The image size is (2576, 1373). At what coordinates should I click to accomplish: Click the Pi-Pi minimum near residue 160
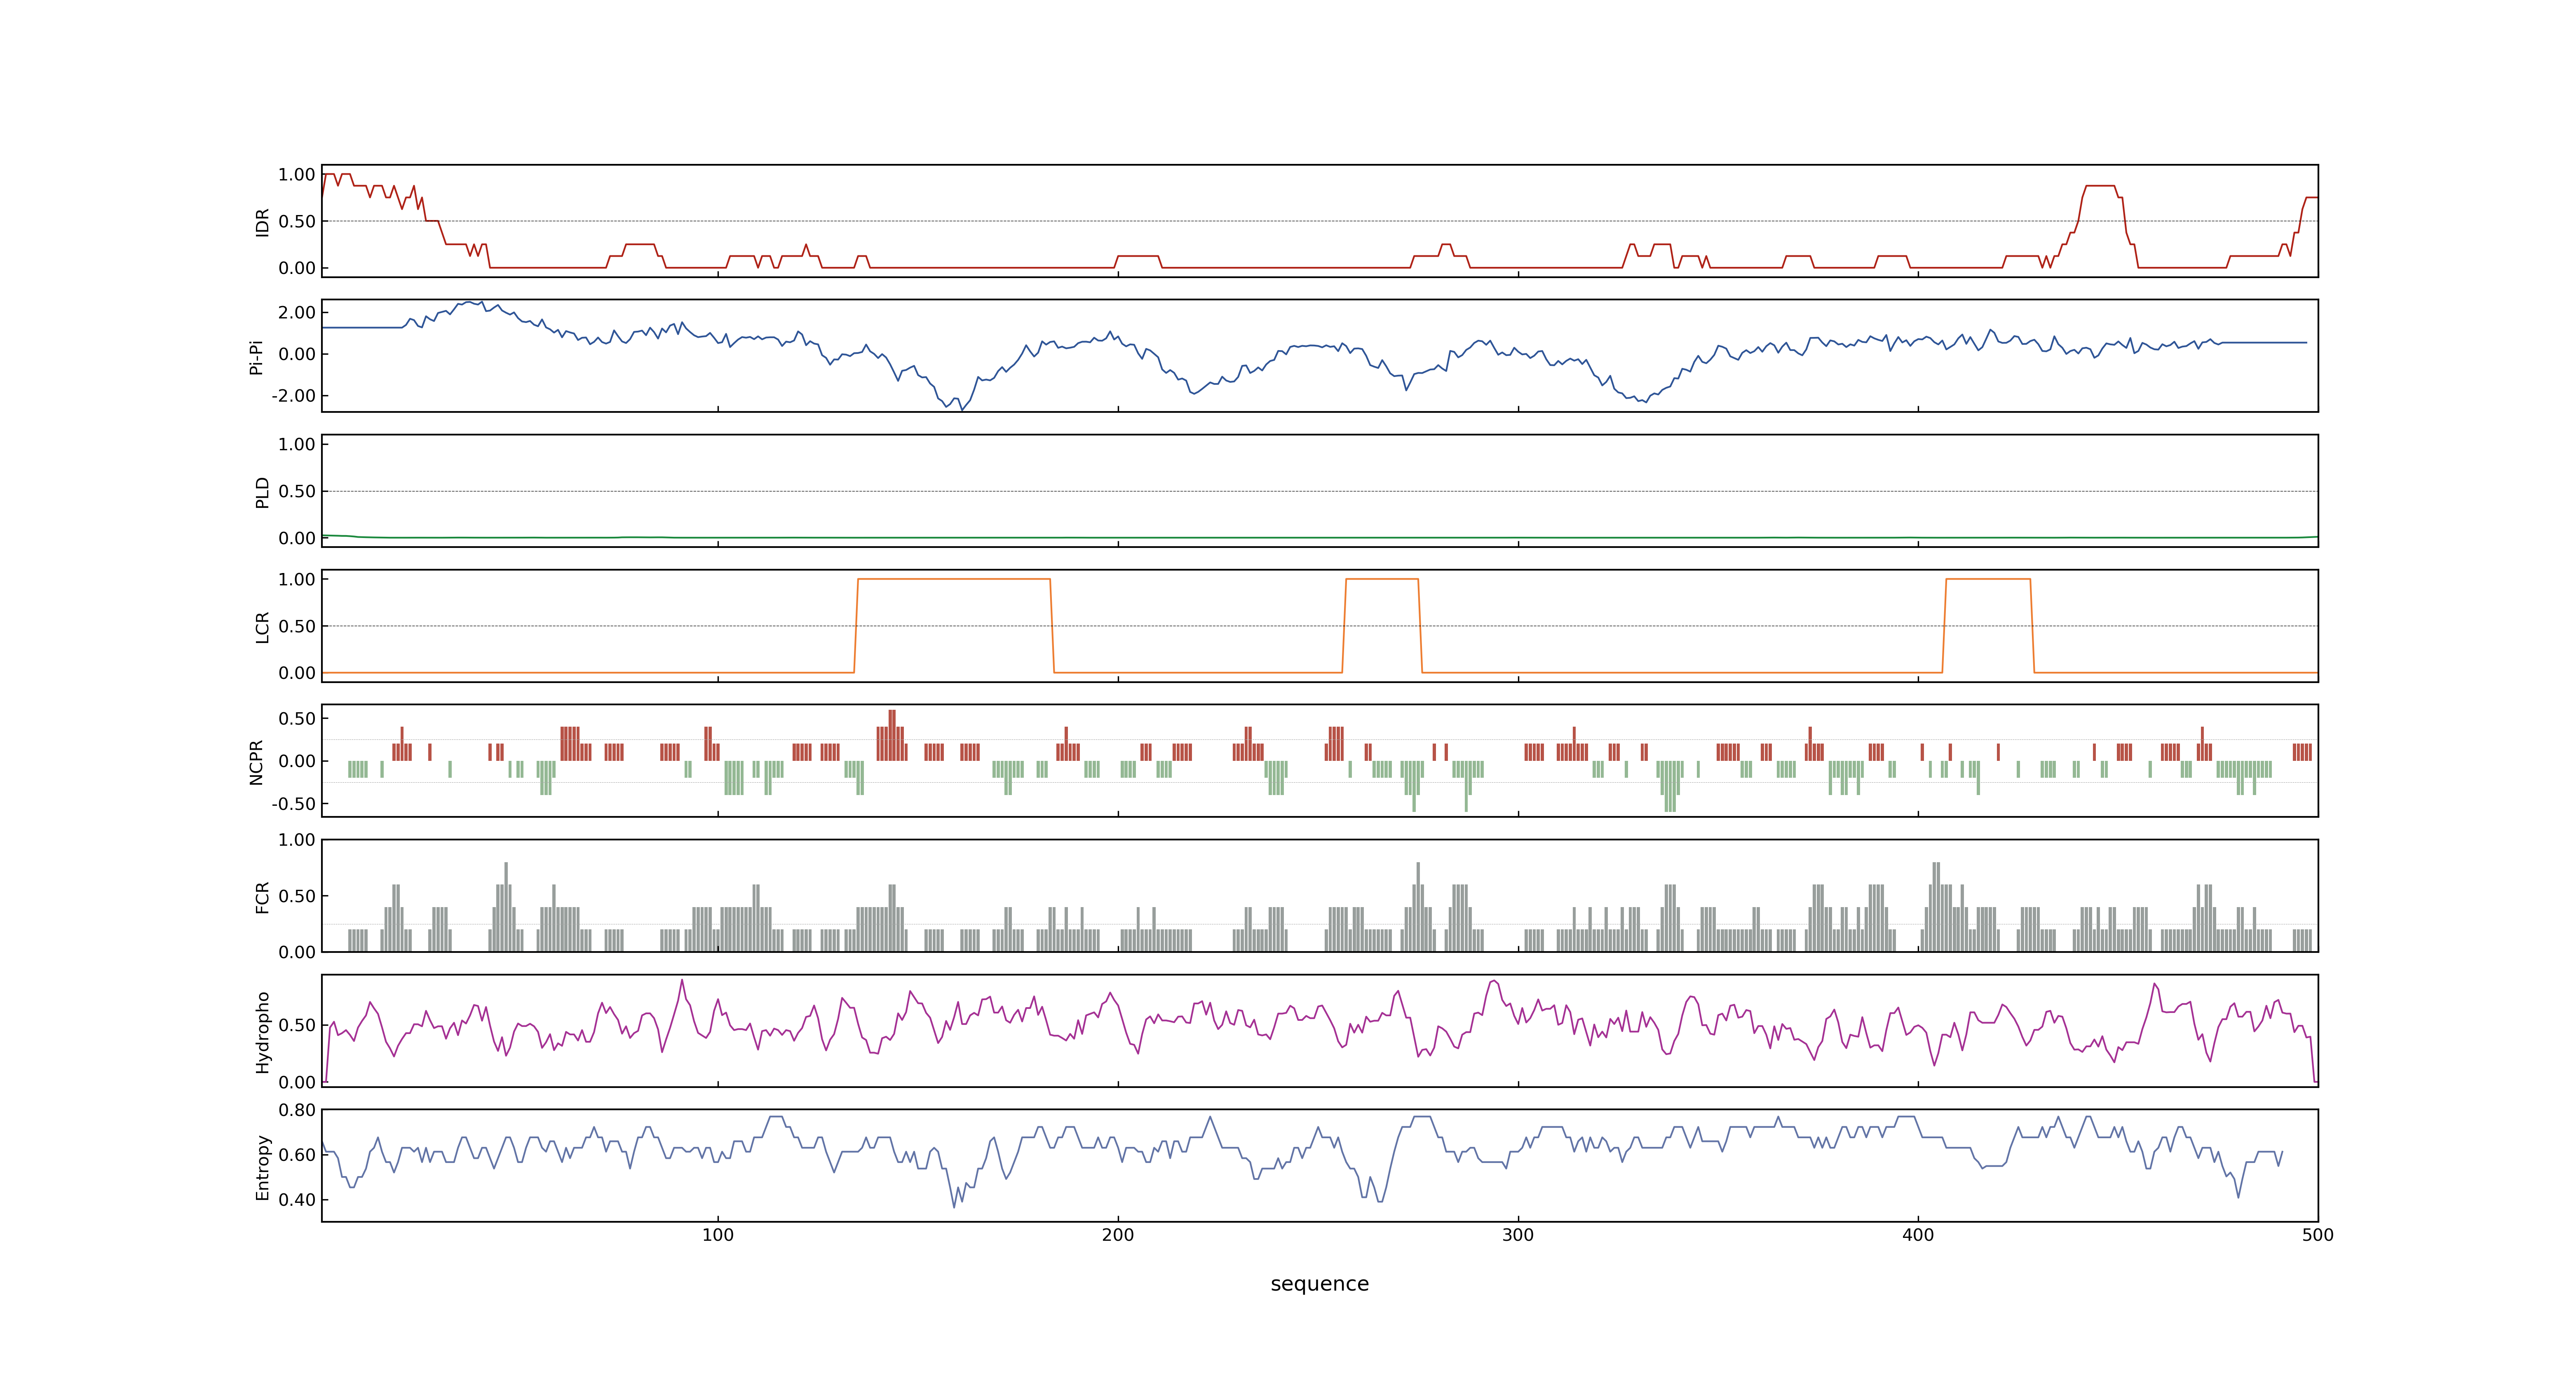click(962, 409)
